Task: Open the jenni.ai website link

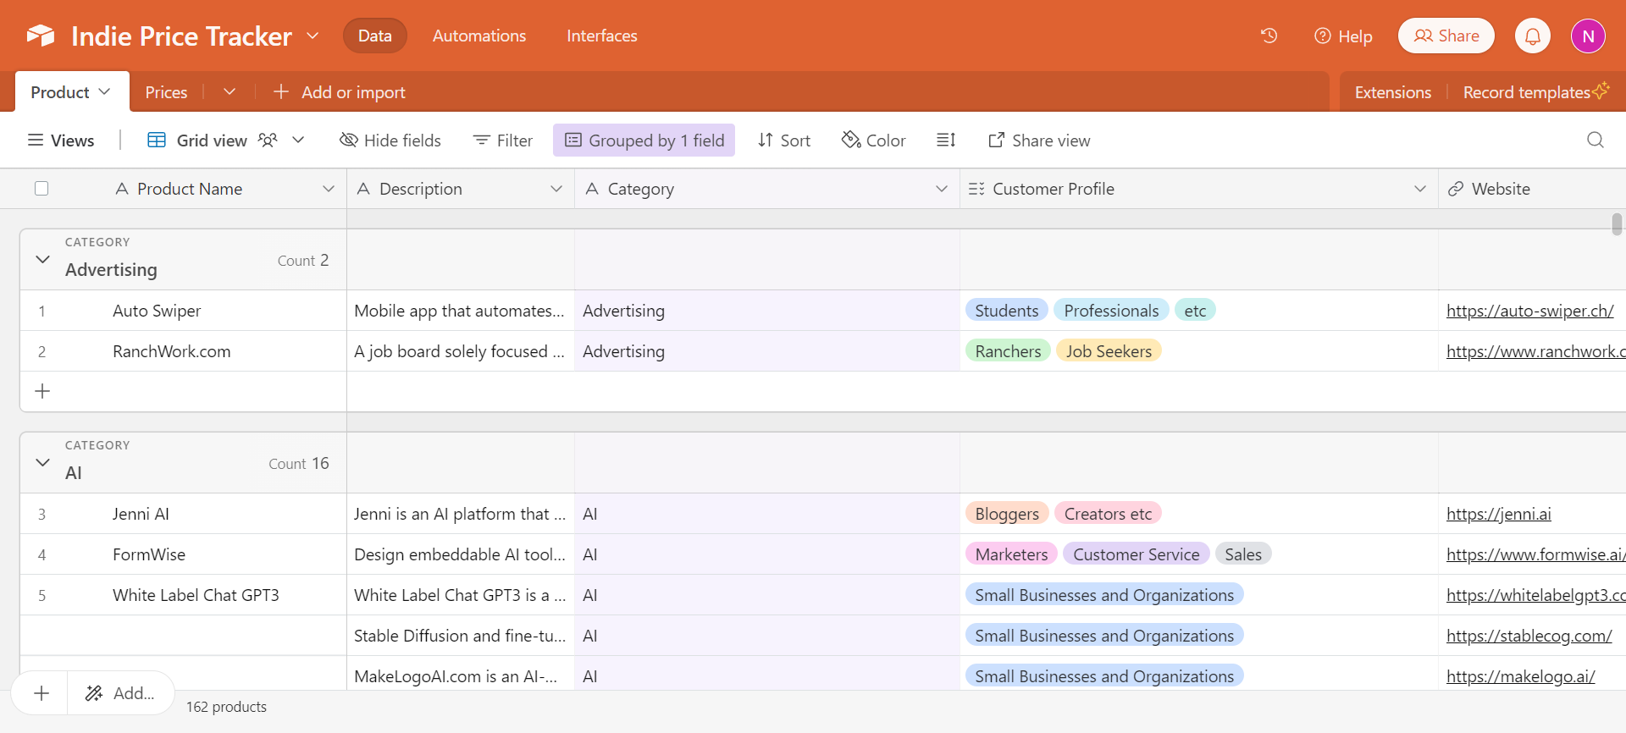Action: 1499,514
